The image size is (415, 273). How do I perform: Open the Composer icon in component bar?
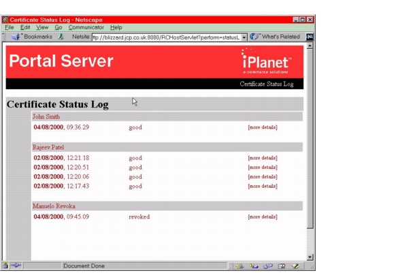[295, 266]
